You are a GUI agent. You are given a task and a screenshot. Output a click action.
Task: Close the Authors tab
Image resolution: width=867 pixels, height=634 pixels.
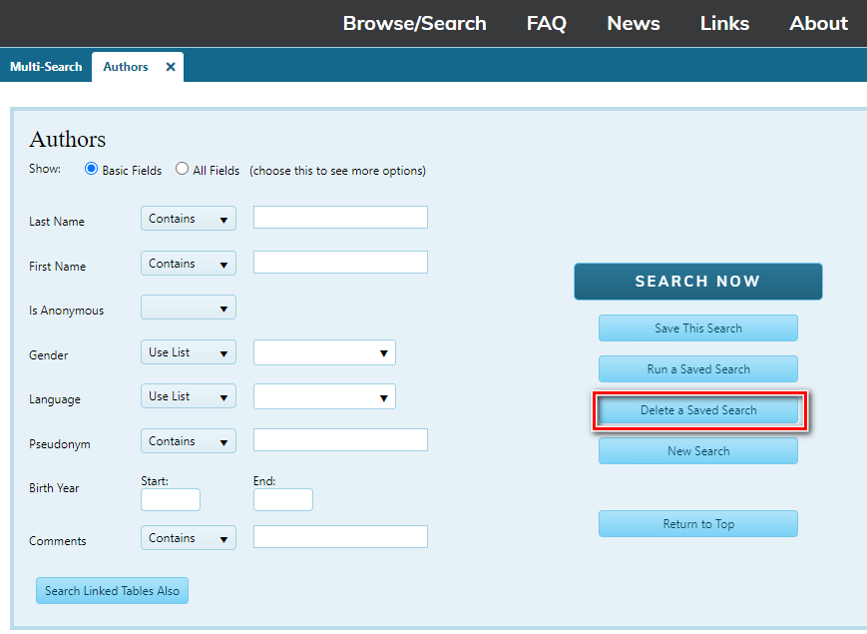171,67
